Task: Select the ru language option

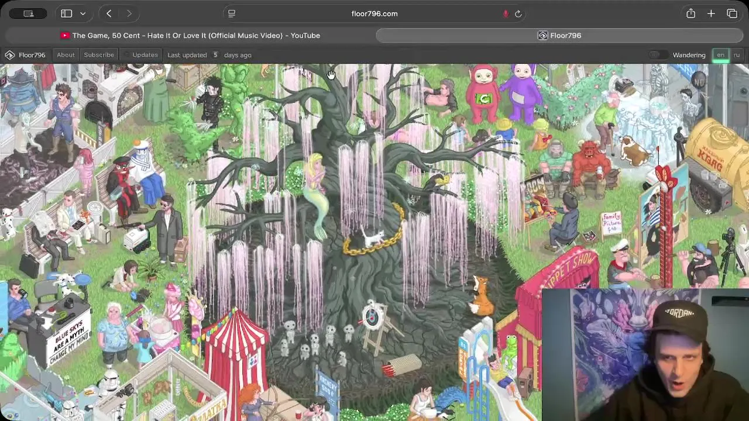Action: (x=737, y=55)
